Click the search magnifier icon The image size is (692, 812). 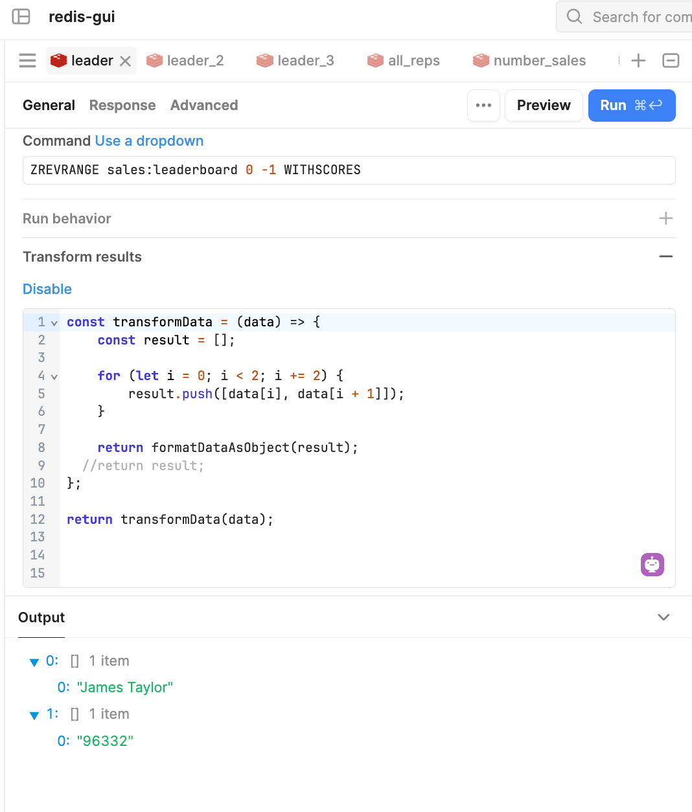point(574,17)
